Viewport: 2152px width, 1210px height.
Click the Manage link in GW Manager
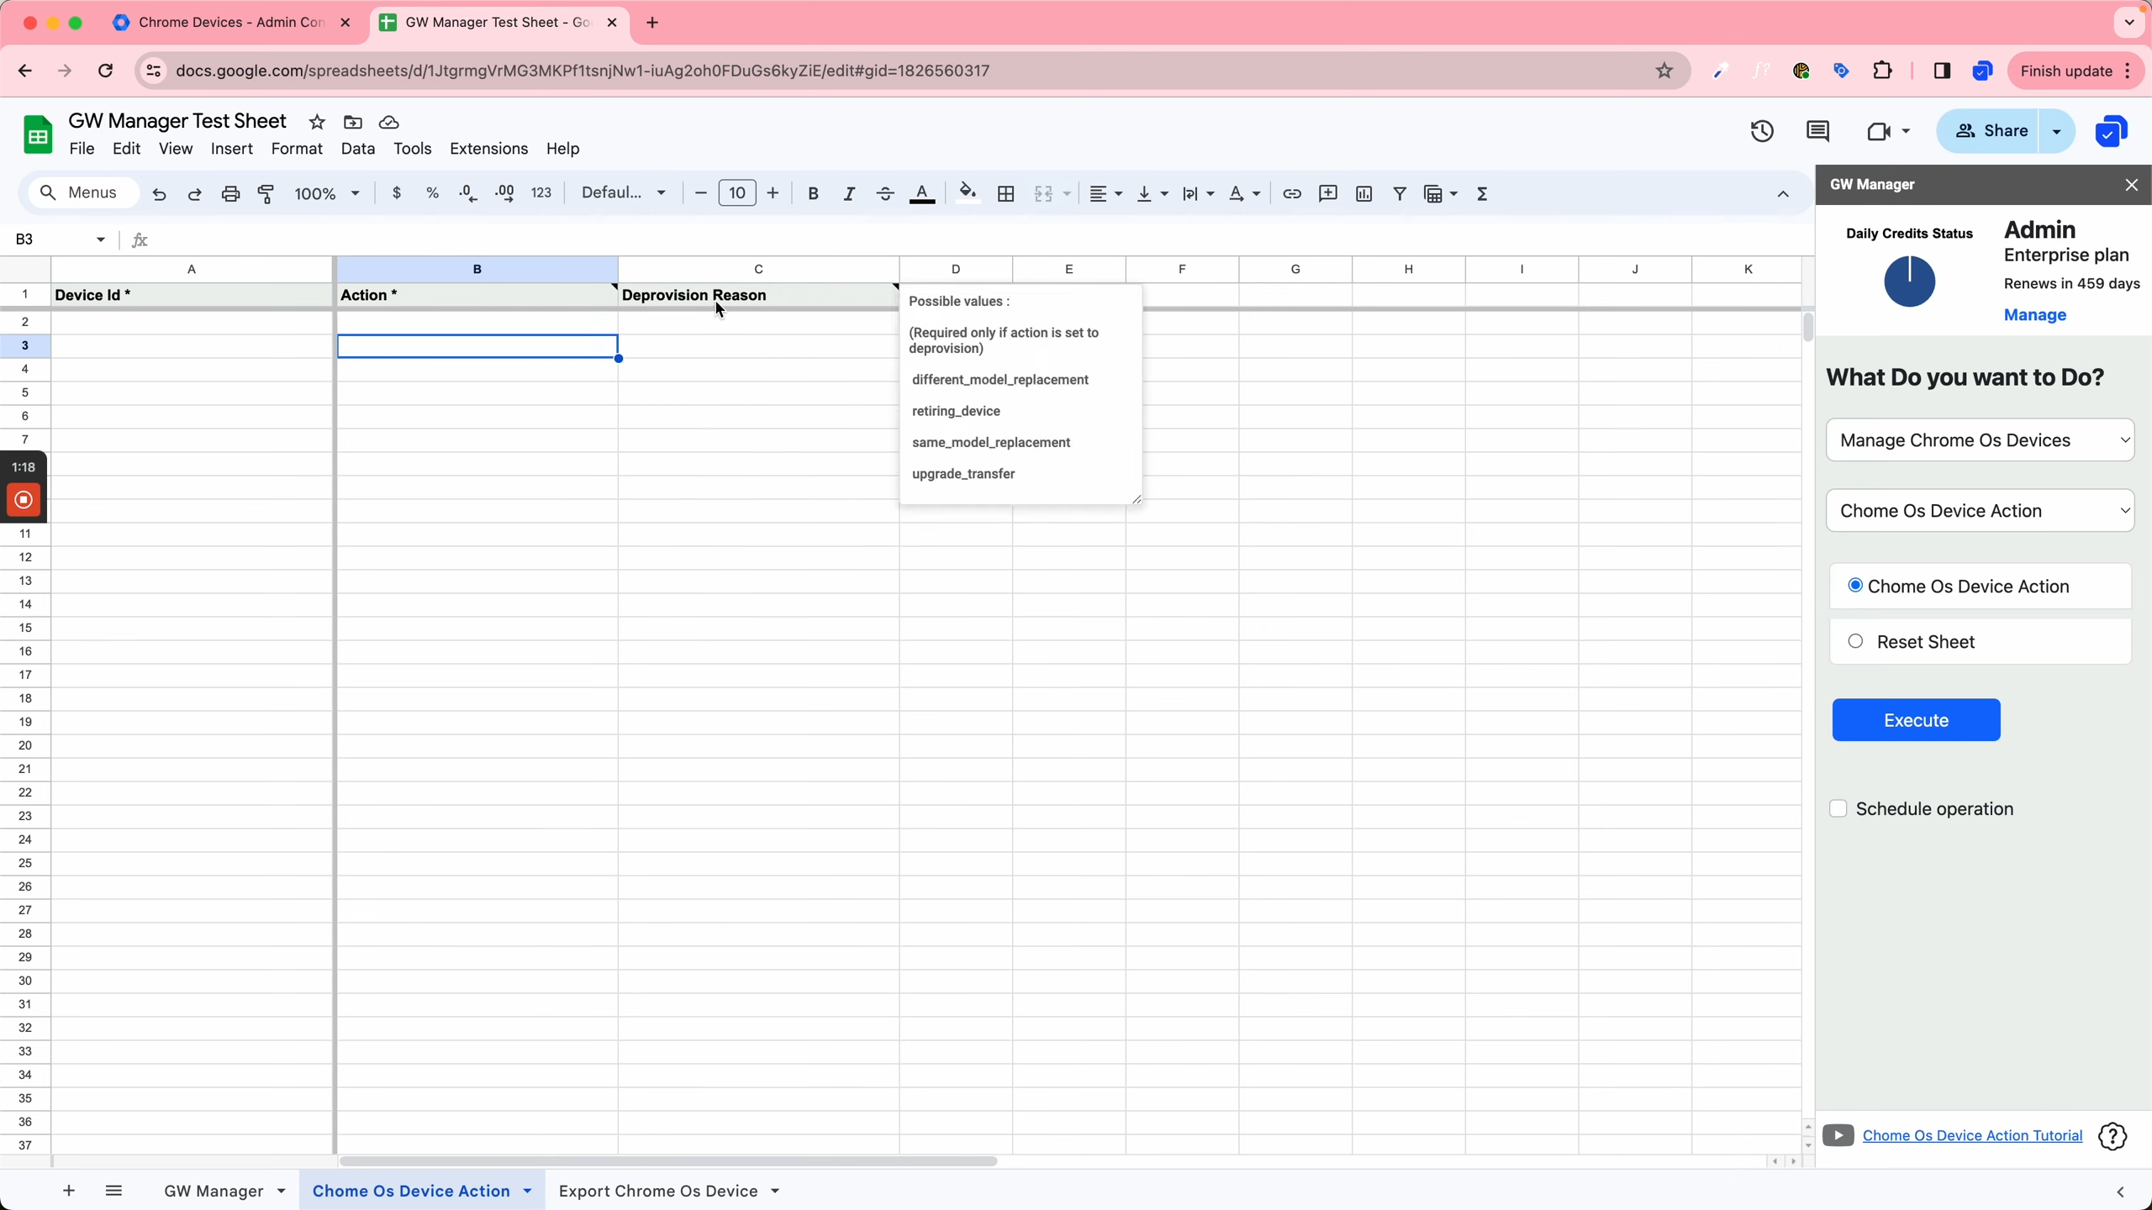(2035, 315)
